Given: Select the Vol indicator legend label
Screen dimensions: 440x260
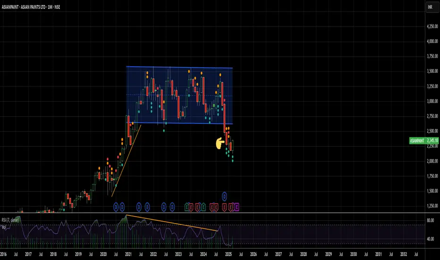Looking at the screenshot, I should 4,227.
